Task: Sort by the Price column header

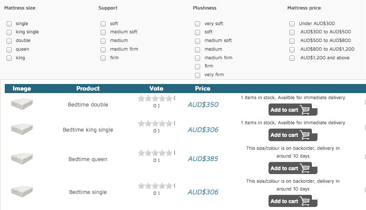Action: (203, 88)
